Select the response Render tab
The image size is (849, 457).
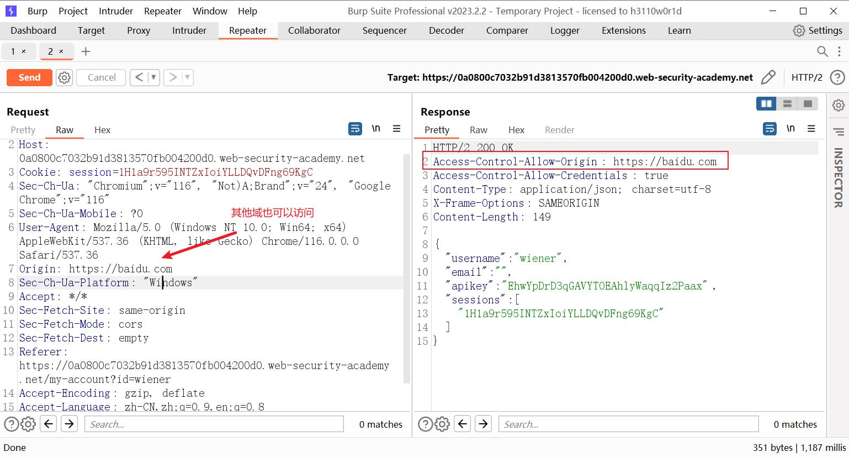click(x=560, y=130)
